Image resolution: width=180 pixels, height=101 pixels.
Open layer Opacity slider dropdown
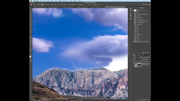coord(149,59)
